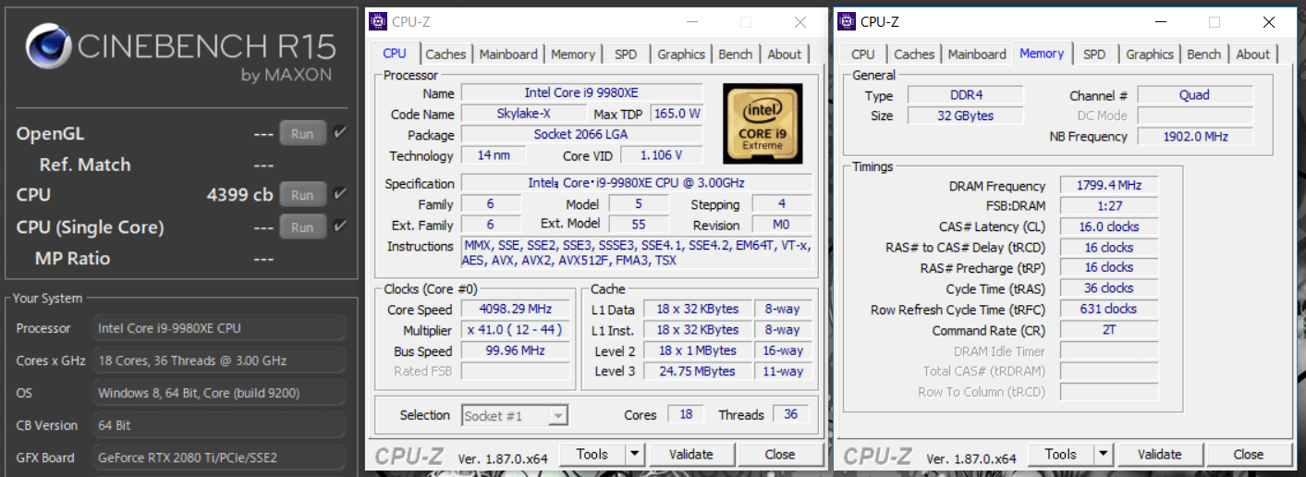Click Close button in right CPU-Z window
The width and height of the screenshot is (1306, 477).
point(1249,454)
